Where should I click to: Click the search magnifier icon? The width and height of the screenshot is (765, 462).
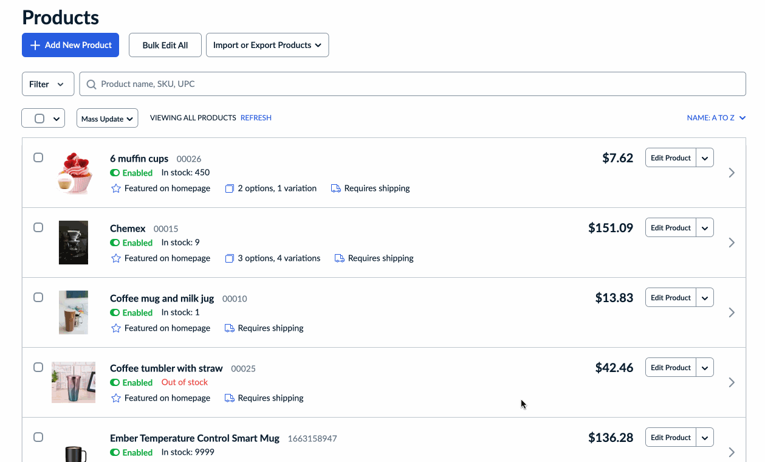pyautogui.click(x=92, y=84)
